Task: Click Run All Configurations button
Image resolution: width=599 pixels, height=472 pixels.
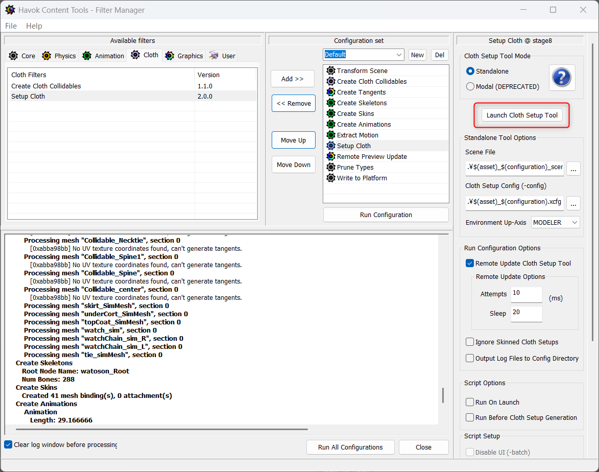Action: 350,447
